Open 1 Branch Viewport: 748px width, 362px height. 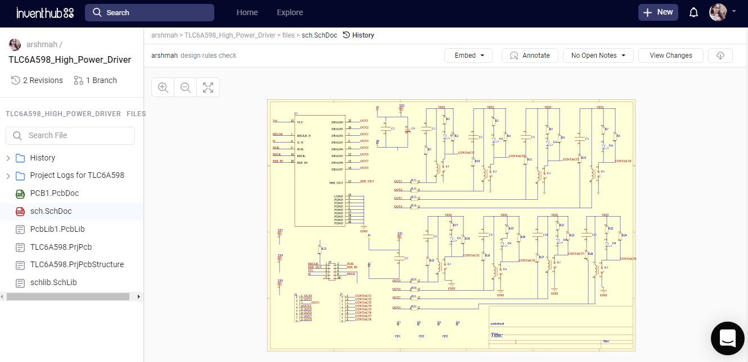coord(96,80)
